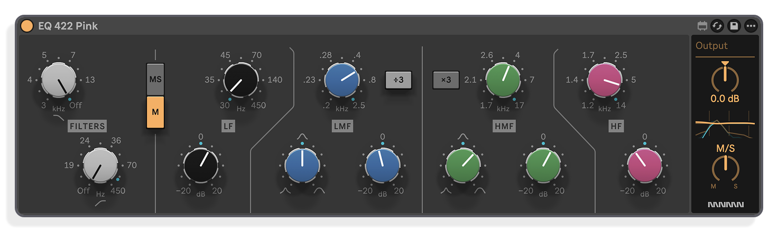Click the blue LMF bandwidth knob
Viewport: 778px width, 232px height.
[302, 165]
